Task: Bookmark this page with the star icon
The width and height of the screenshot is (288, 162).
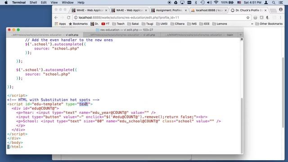Action: (248, 18)
